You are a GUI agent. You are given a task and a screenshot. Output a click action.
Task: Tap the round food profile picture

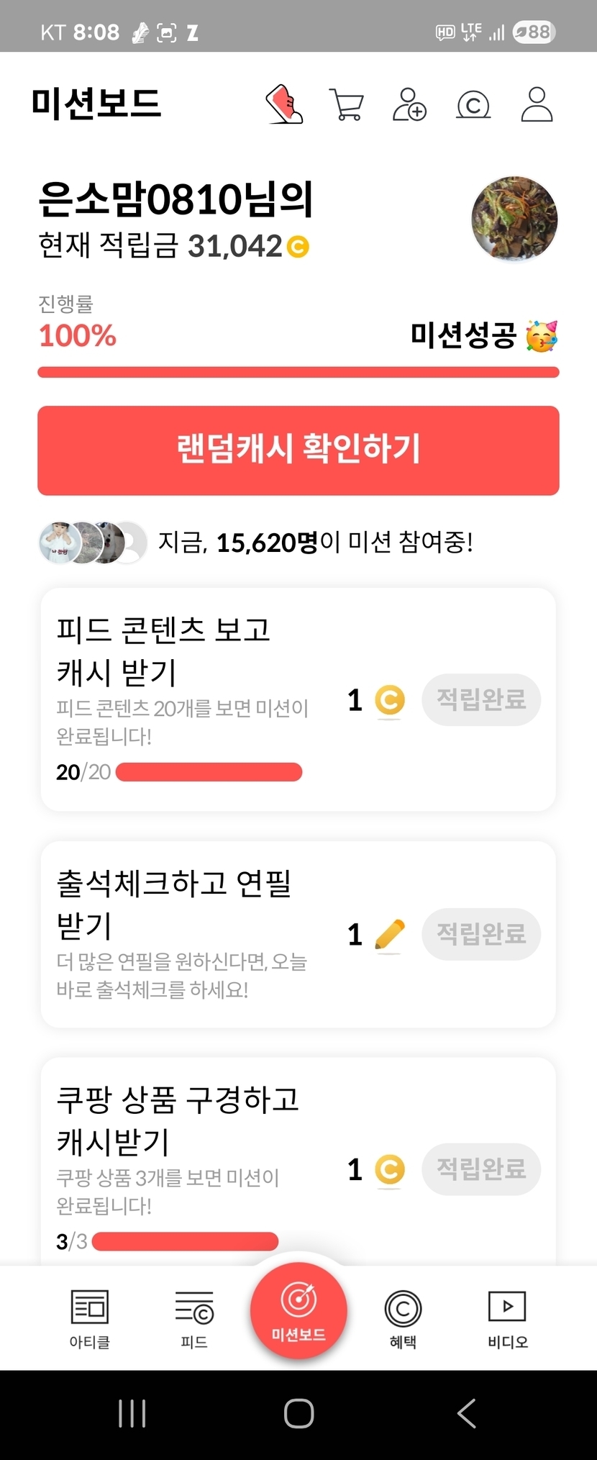514,219
